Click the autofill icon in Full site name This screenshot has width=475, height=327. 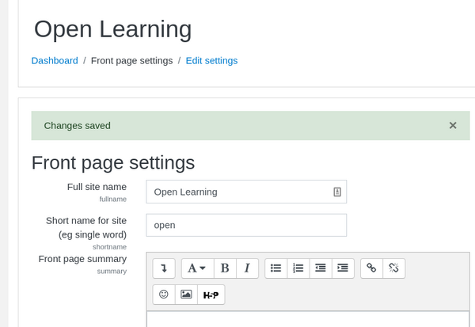coord(336,192)
